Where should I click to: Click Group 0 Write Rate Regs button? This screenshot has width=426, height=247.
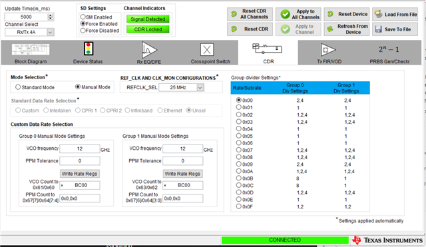(x=80, y=174)
